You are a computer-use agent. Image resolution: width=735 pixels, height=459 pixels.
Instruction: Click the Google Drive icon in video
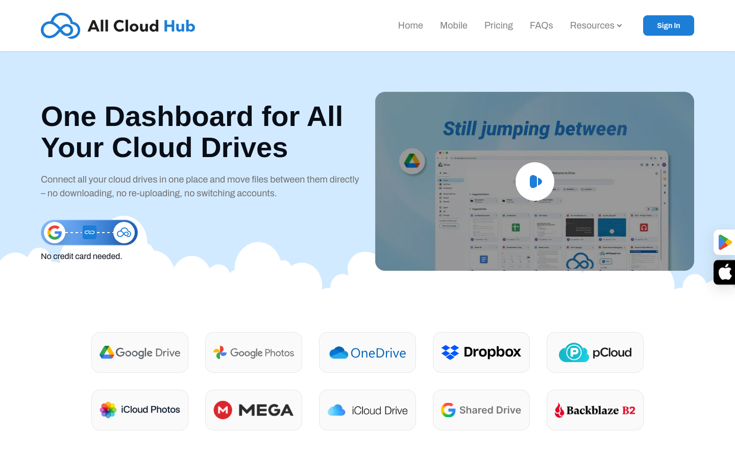point(412,161)
